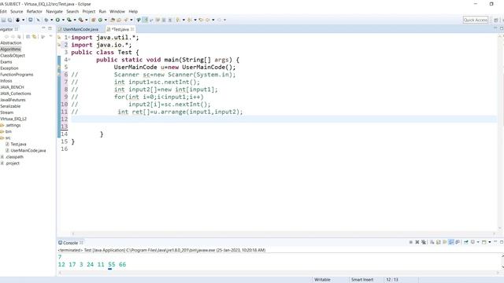Open the Window menu

[117, 11]
